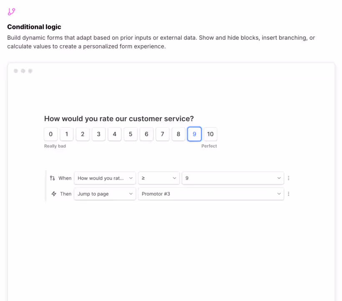Viewport: 342px width, 301px height.
Task: Click the pink branching logic icon
Action: [11, 11]
